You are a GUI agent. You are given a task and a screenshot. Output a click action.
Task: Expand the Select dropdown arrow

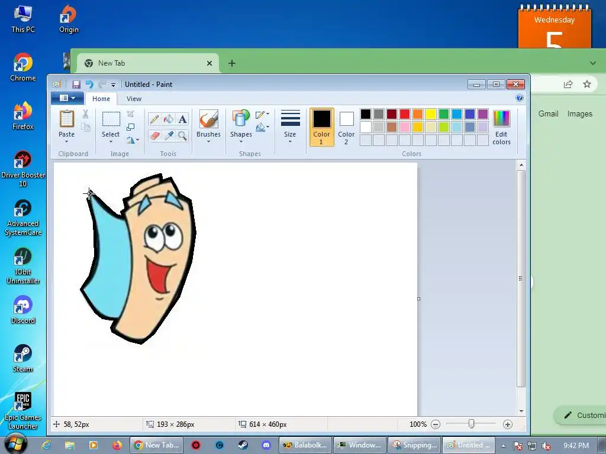point(111,142)
